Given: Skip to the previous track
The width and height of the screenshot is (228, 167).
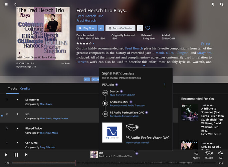Looking at the screenshot, I should (6, 155).
